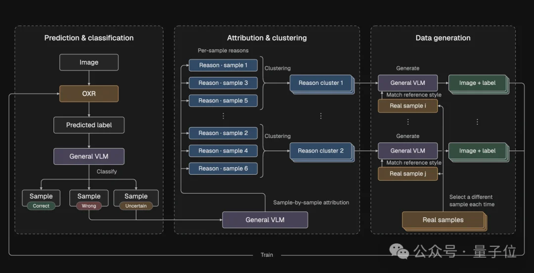The width and height of the screenshot is (534, 273).
Task: Open the Reason cluster 1 stack
Action: [322, 84]
